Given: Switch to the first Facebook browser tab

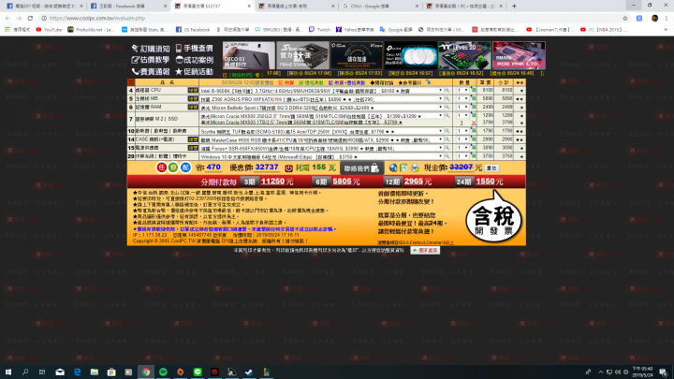Looking at the screenshot, I should (x=44, y=6).
